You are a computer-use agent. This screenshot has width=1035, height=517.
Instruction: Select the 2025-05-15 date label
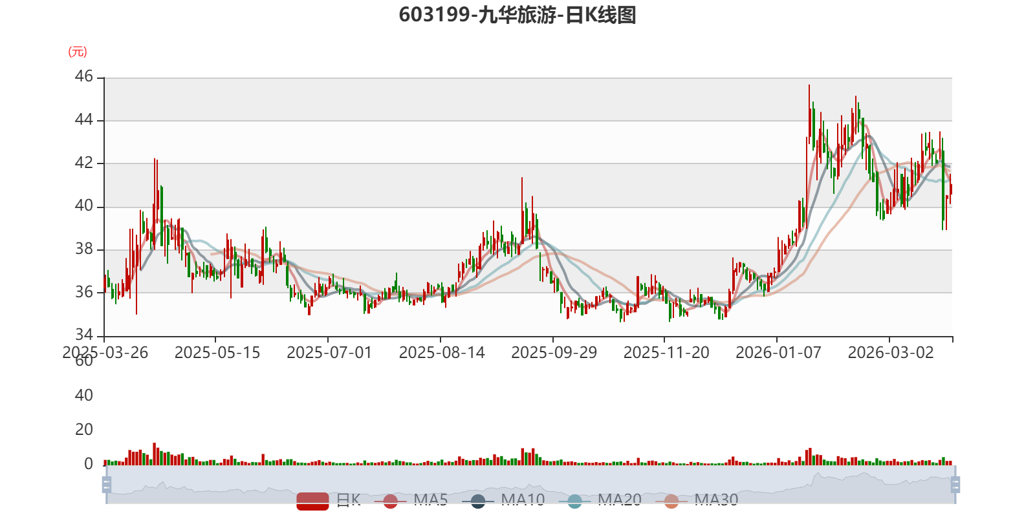tap(217, 353)
